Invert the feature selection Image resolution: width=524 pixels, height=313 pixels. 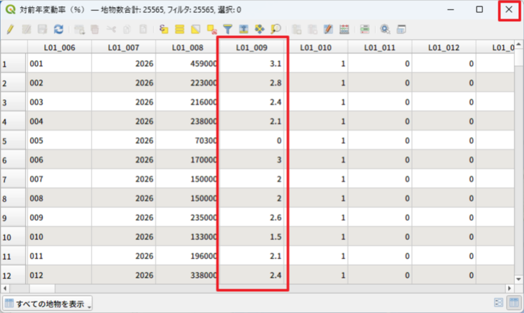(196, 29)
